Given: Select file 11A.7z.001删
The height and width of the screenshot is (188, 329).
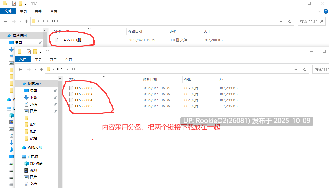Looking at the screenshot, I should [x=70, y=40].
